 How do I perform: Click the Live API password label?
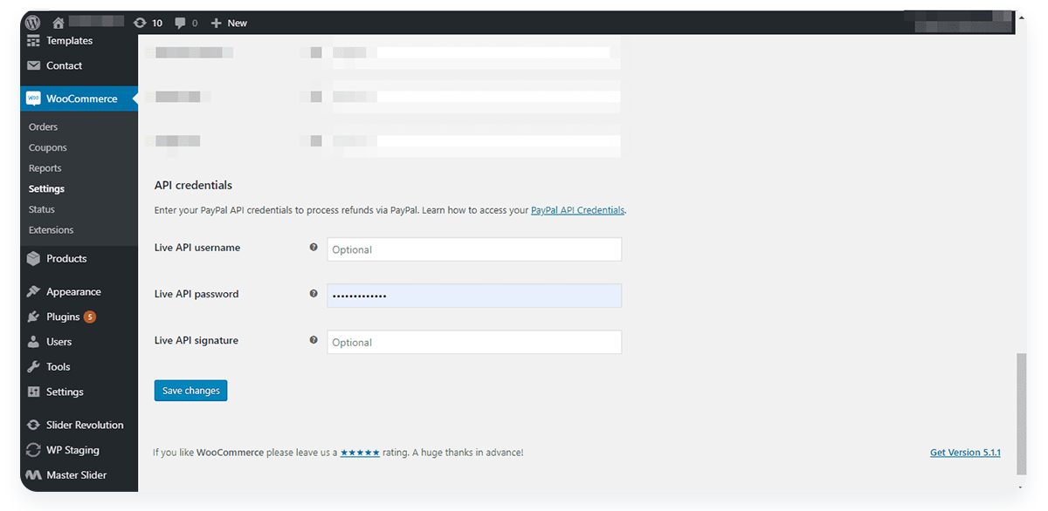196,294
